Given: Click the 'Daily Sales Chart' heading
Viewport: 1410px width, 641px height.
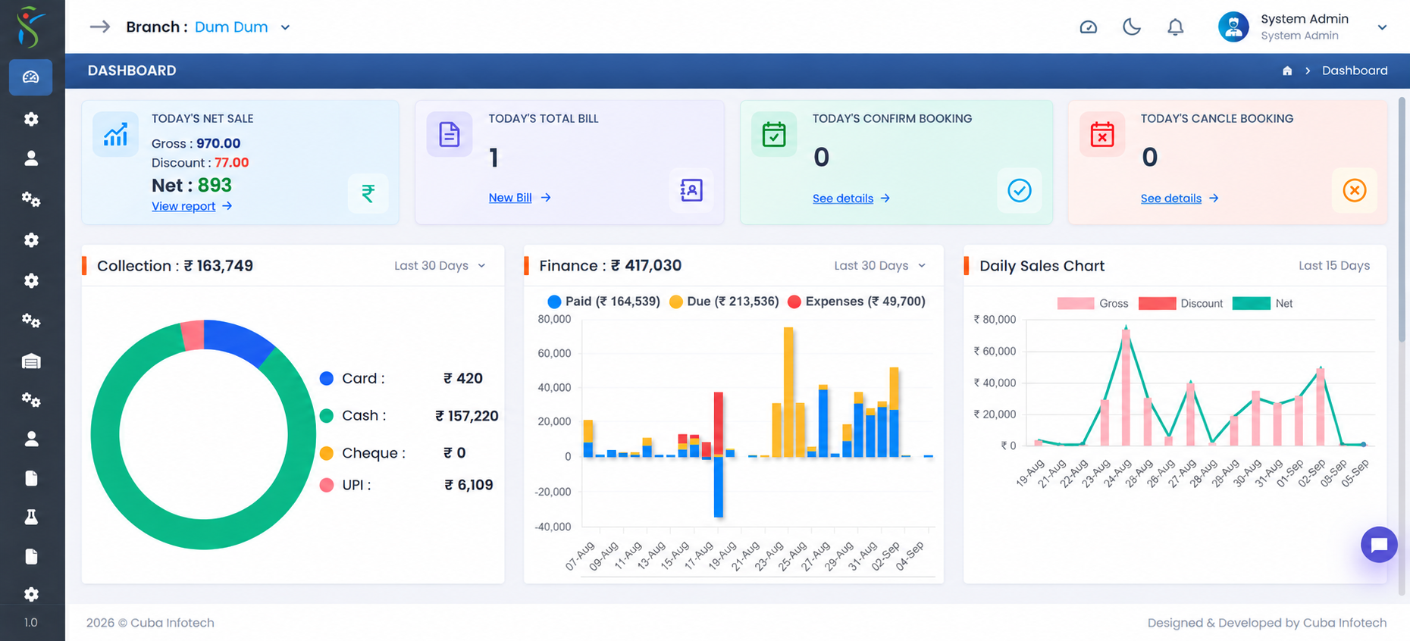Looking at the screenshot, I should pos(1042,266).
